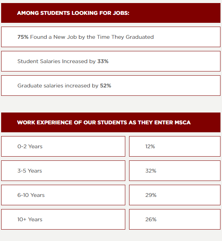Click the 29% value cell
Viewport: 222px width, 241px height.
pyautogui.click(x=175, y=195)
